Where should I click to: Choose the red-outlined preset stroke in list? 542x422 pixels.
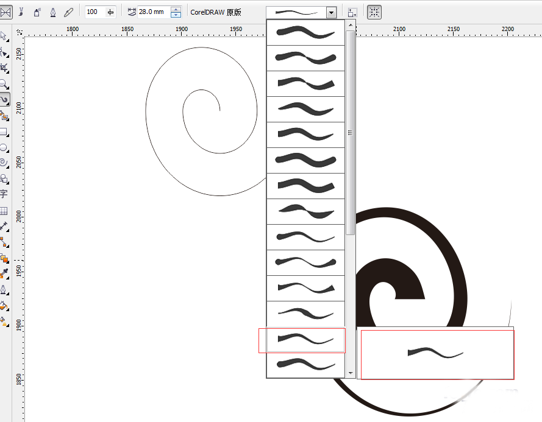[x=305, y=340]
